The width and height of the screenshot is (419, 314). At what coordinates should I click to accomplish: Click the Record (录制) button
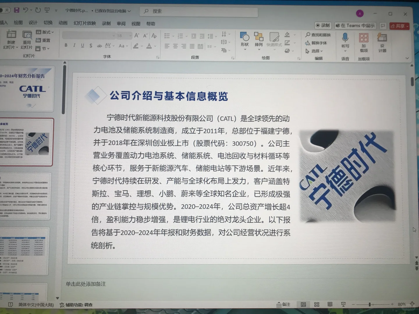pos(323,26)
